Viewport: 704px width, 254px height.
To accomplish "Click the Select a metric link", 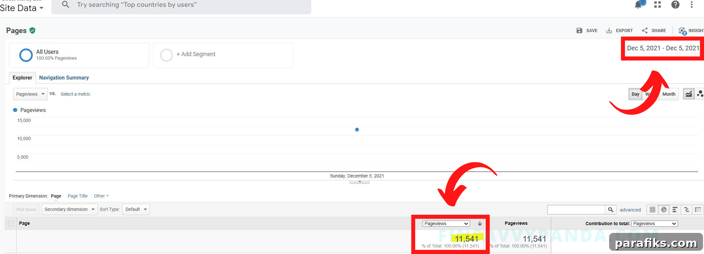I will pyautogui.click(x=75, y=94).
